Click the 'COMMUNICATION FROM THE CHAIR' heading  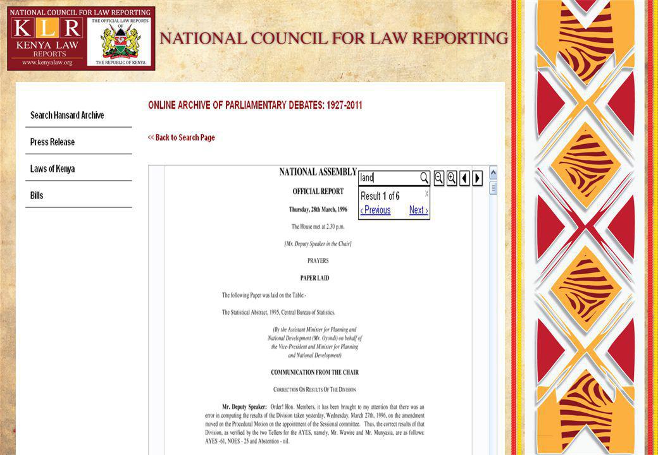tap(314, 372)
